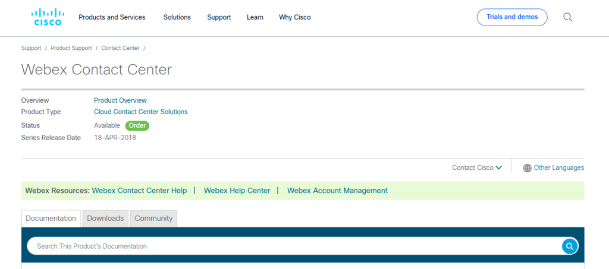The width and height of the screenshot is (609, 269).
Task: Open the Why Cisco menu
Action: point(295,17)
